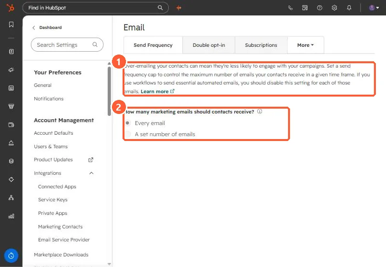Click the Integrations menu item
Image resolution: width=386 pixels, height=267 pixels.
[x=47, y=173]
